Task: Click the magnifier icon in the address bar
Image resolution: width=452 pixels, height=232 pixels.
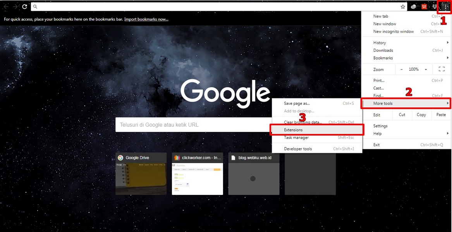Action: 34,7
